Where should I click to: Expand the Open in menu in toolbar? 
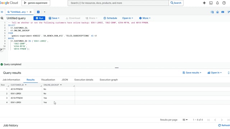point(128,18)
